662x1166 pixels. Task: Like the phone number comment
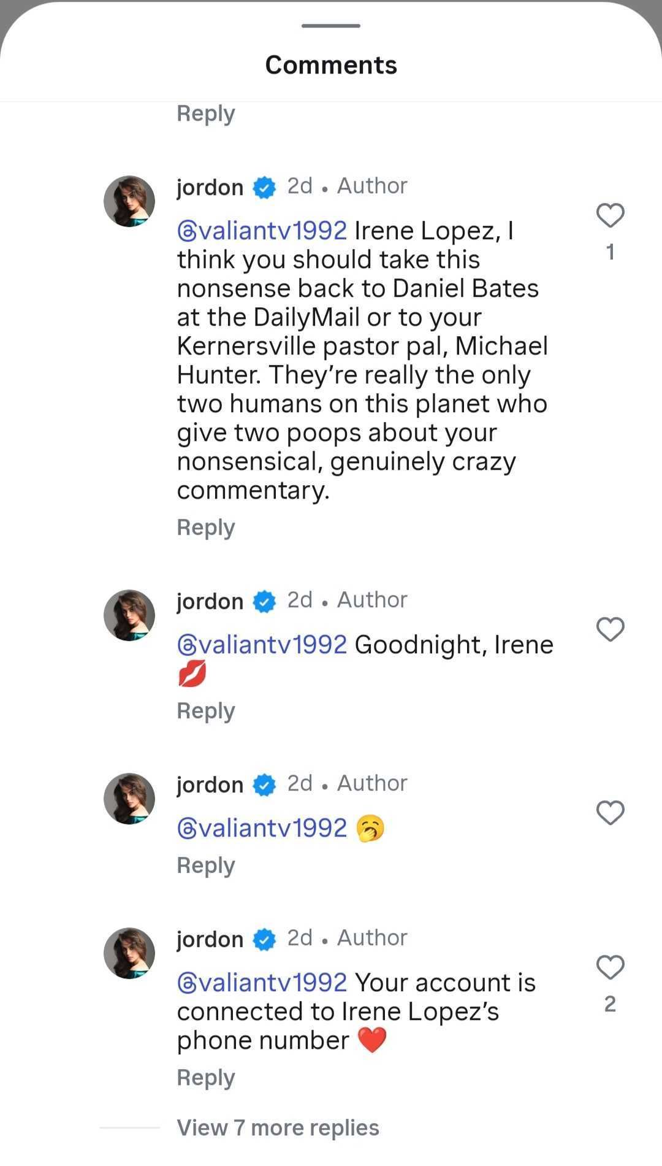click(610, 967)
